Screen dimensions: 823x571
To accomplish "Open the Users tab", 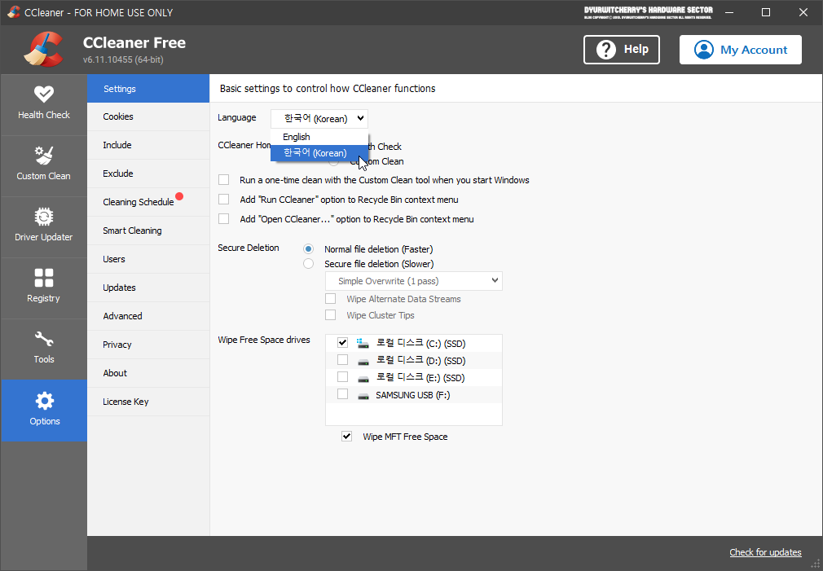I will [148, 259].
